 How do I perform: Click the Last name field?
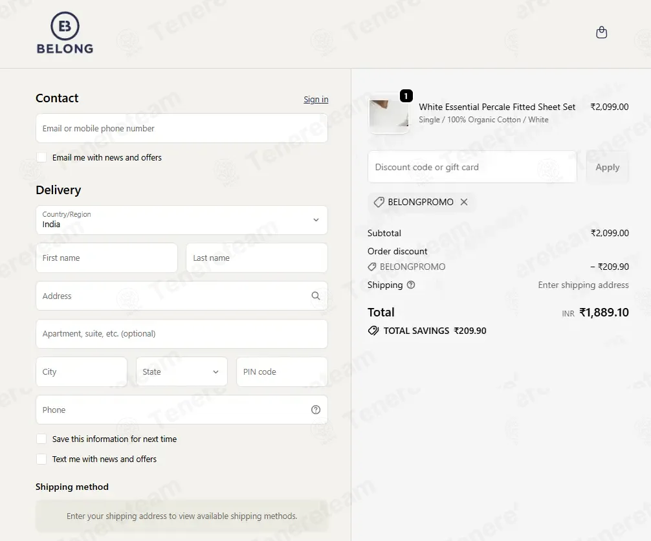256,258
